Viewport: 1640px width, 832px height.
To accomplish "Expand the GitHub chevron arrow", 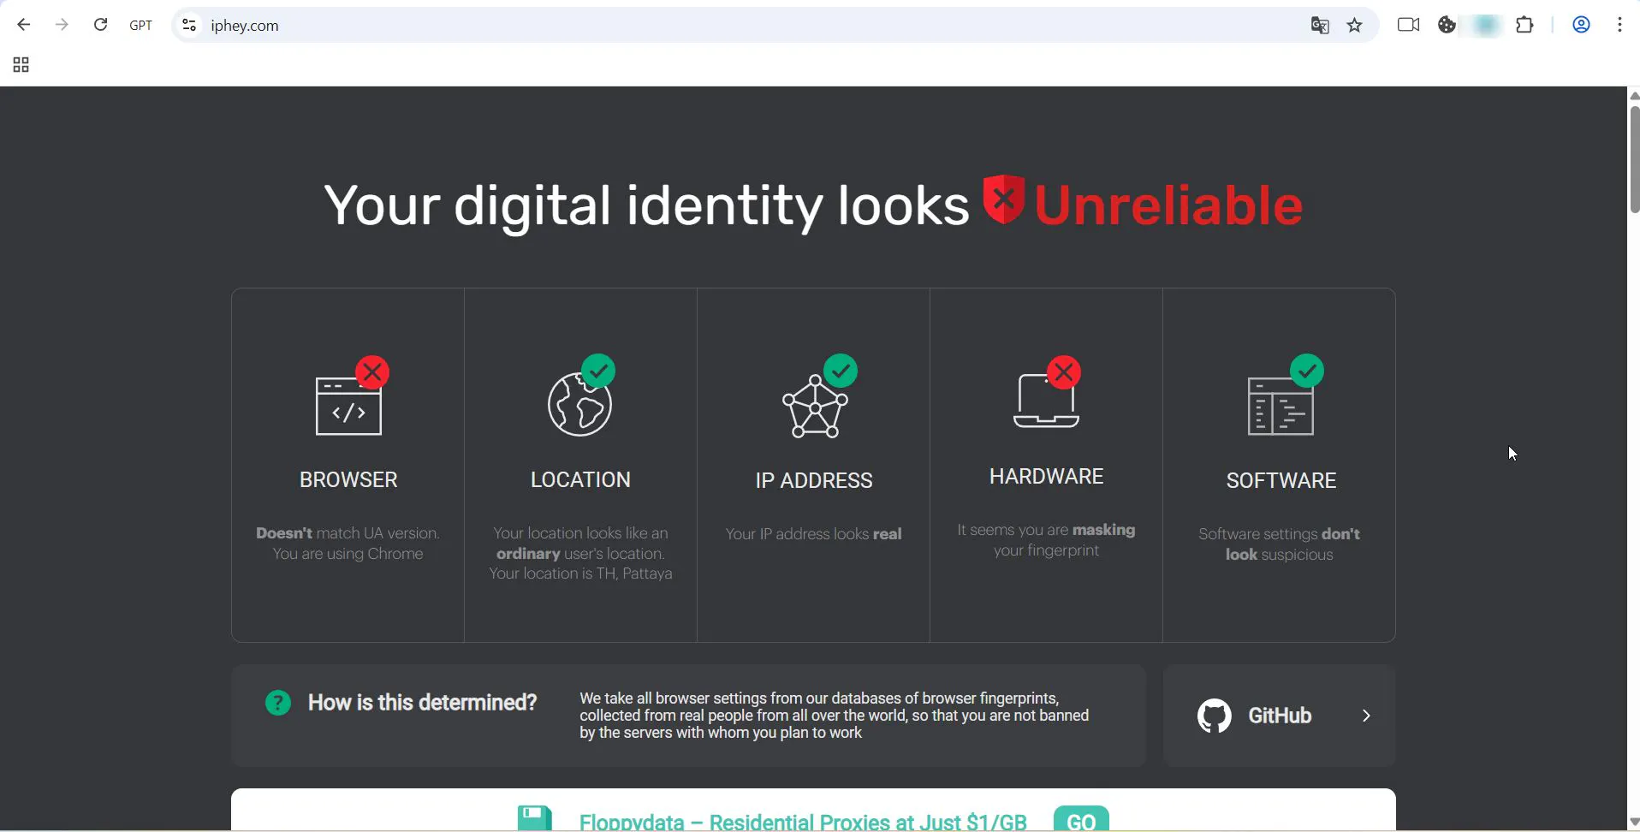I will pyautogui.click(x=1367, y=716).
